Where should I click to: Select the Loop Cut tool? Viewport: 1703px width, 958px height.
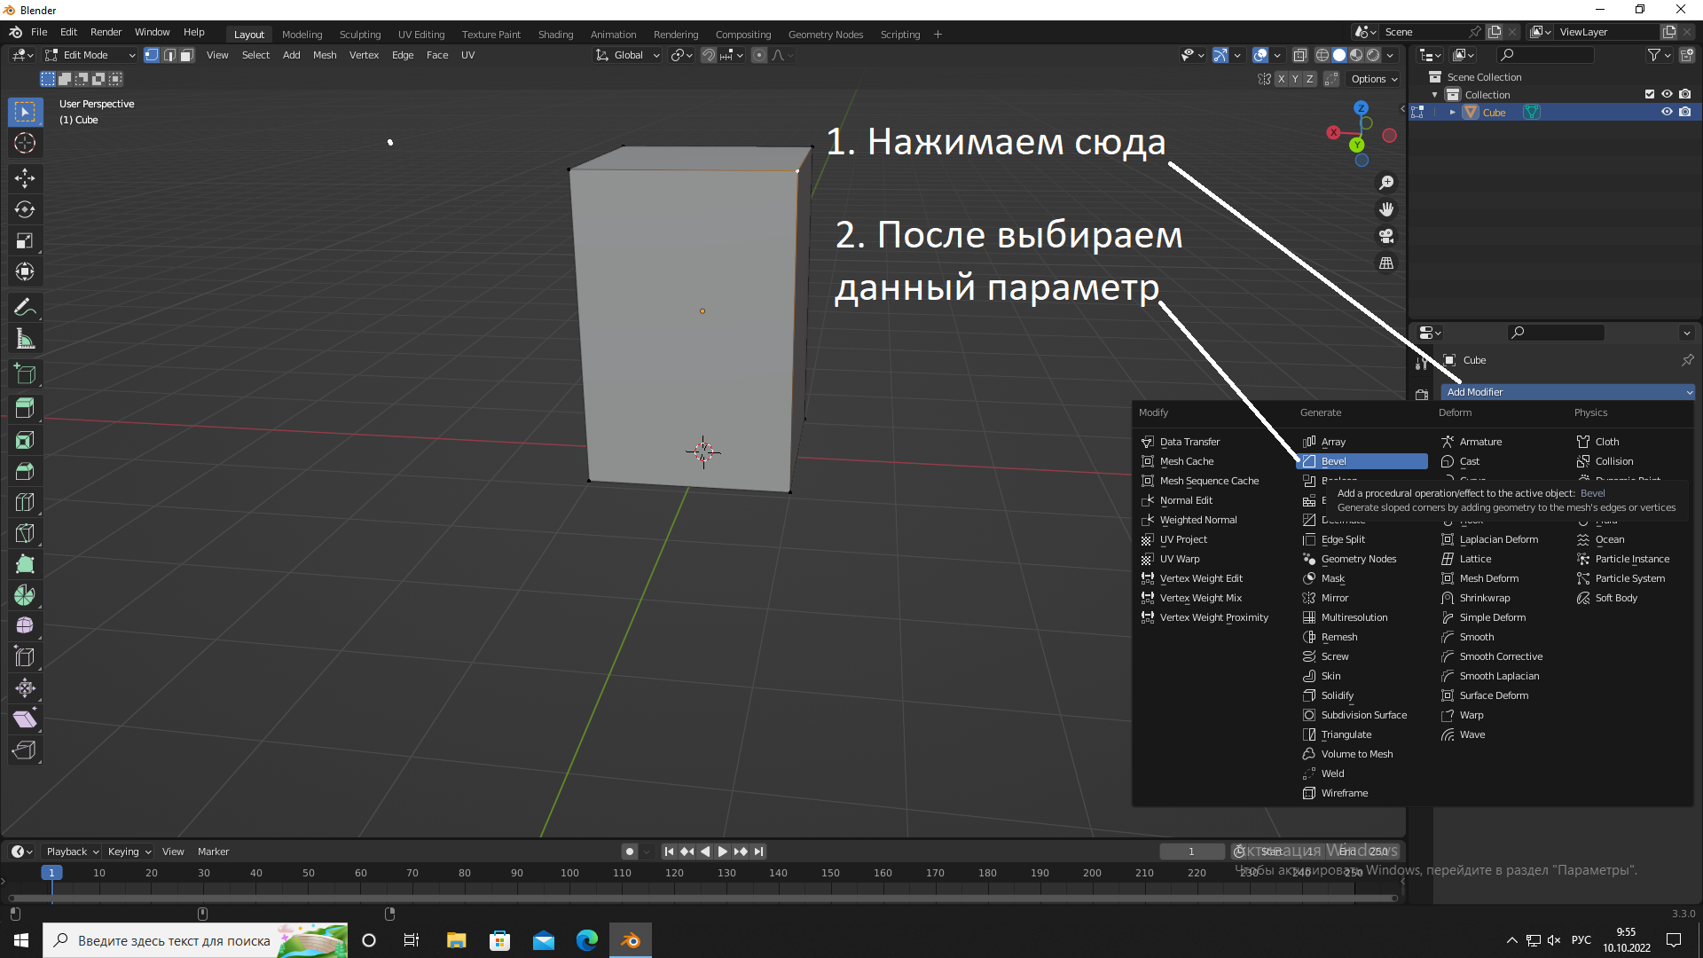pyautogui.click(x=25, y=502)
